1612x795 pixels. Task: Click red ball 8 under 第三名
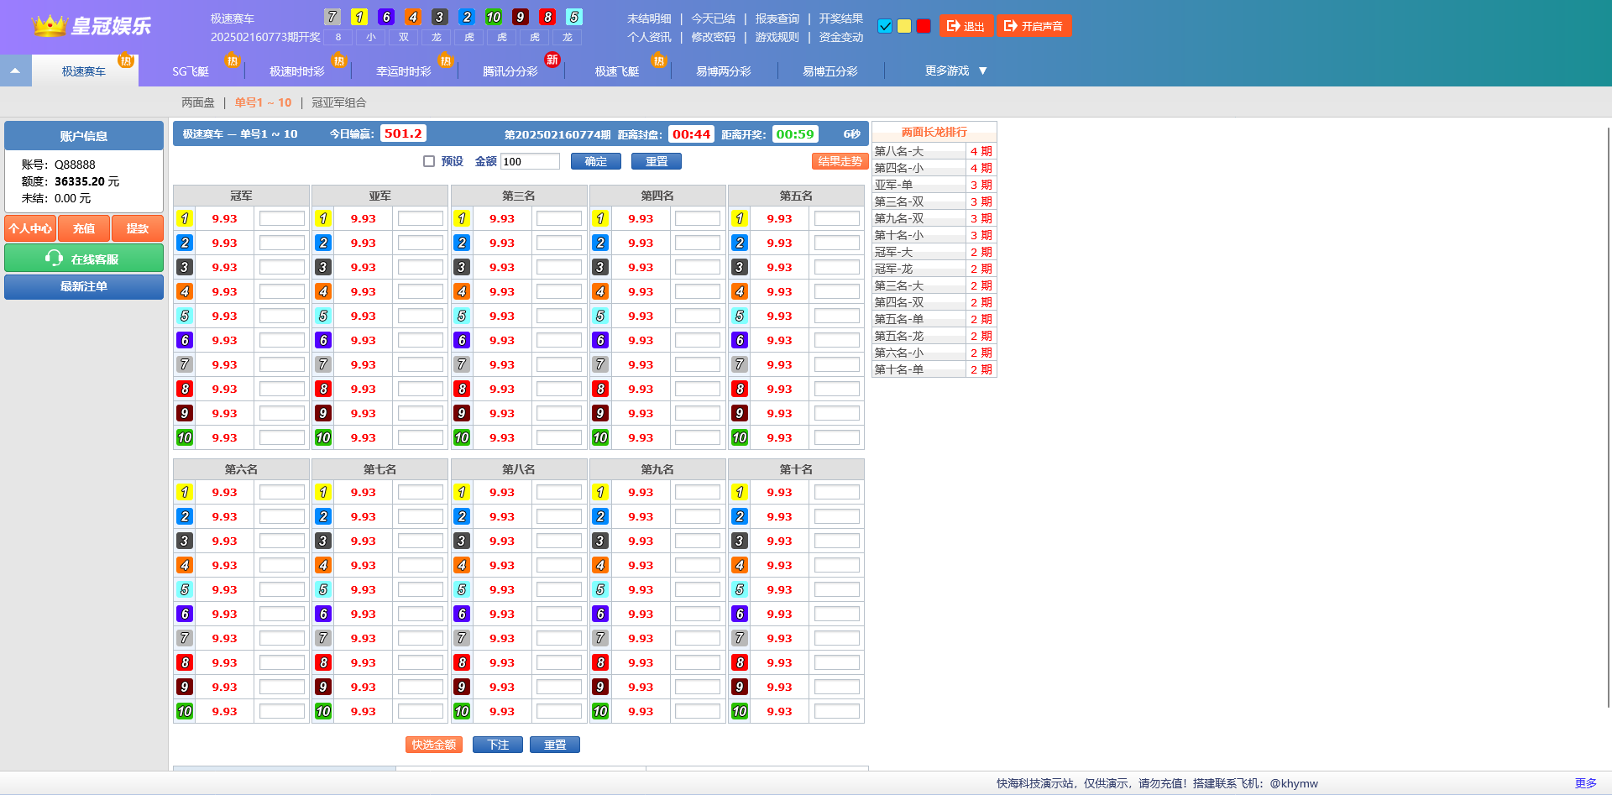(462, 389)
